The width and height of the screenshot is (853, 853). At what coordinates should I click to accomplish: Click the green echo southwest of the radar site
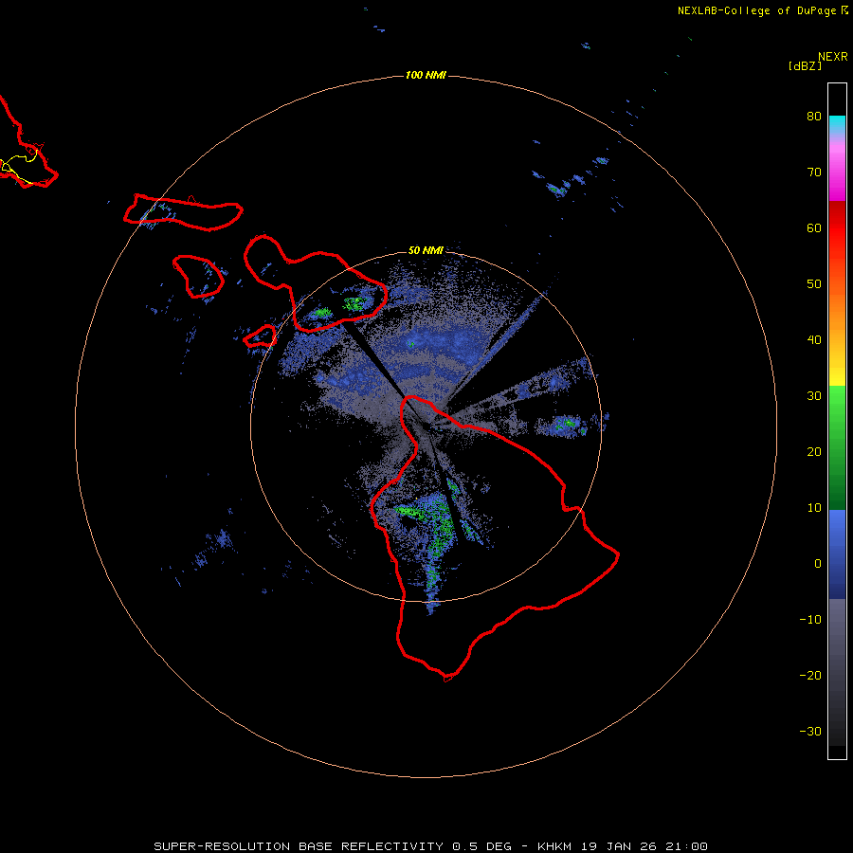coord(411,512)
